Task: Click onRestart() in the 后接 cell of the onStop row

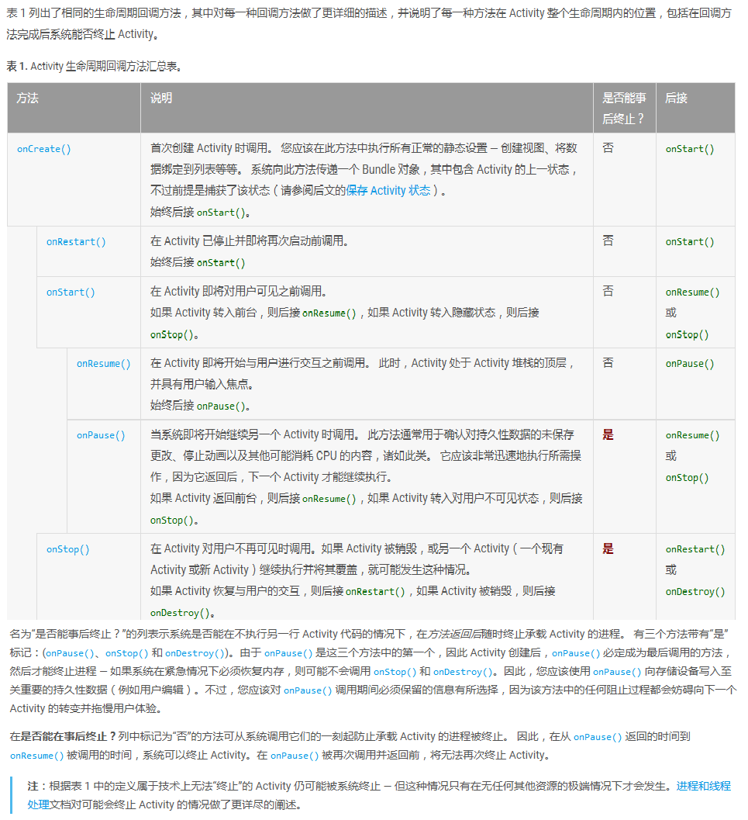Action: click(695, 549)
